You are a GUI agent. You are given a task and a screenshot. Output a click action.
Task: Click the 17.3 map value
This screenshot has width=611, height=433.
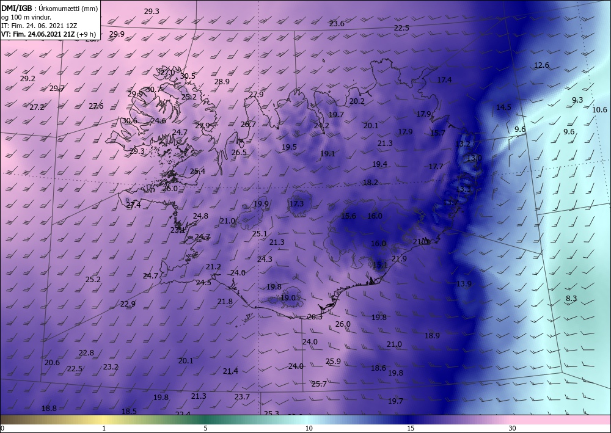click(x=296, y=203)
